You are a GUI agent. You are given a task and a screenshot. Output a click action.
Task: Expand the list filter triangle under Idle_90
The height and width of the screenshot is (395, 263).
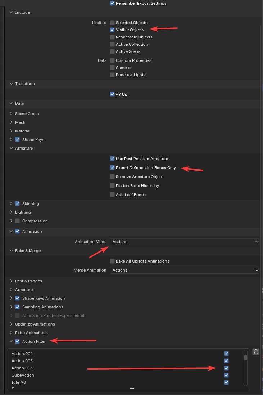pos(13,388)
